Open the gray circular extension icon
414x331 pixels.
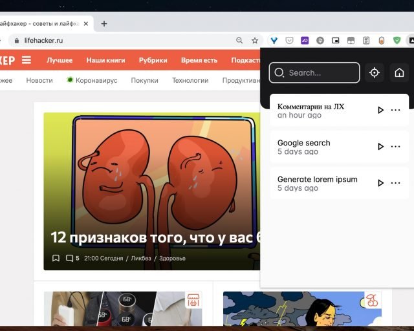tap(320, 40)
